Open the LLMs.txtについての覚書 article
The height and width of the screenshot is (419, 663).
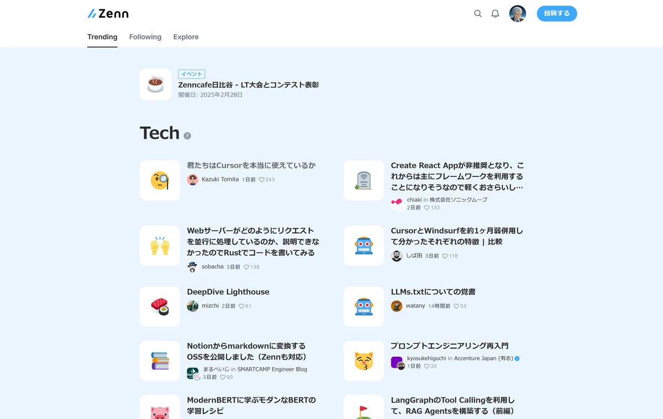[433, 292]
